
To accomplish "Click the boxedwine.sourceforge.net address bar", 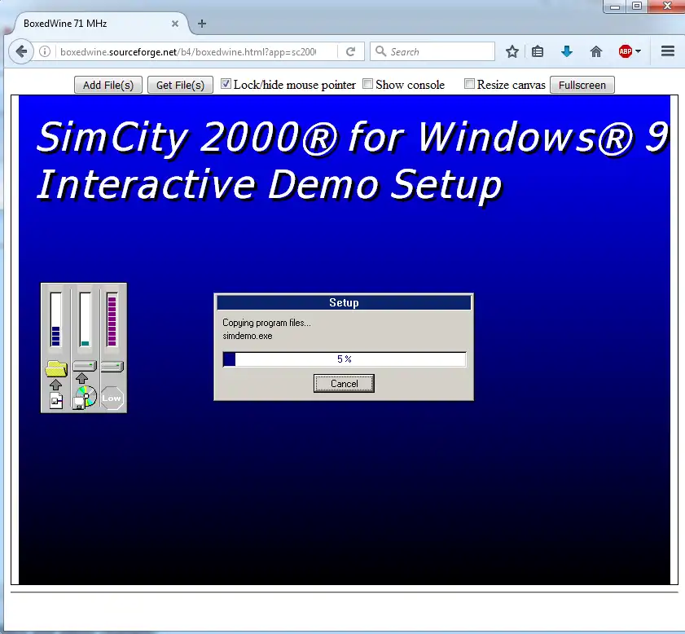I will coord(188,51).
